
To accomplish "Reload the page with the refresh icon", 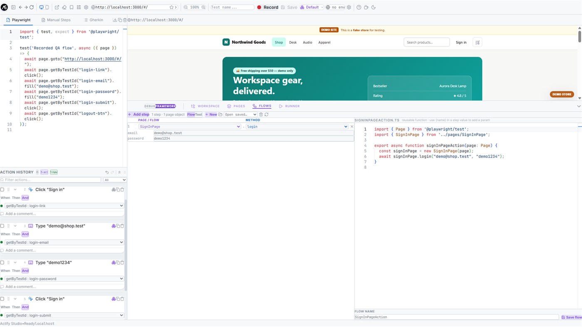I will 32,7.
